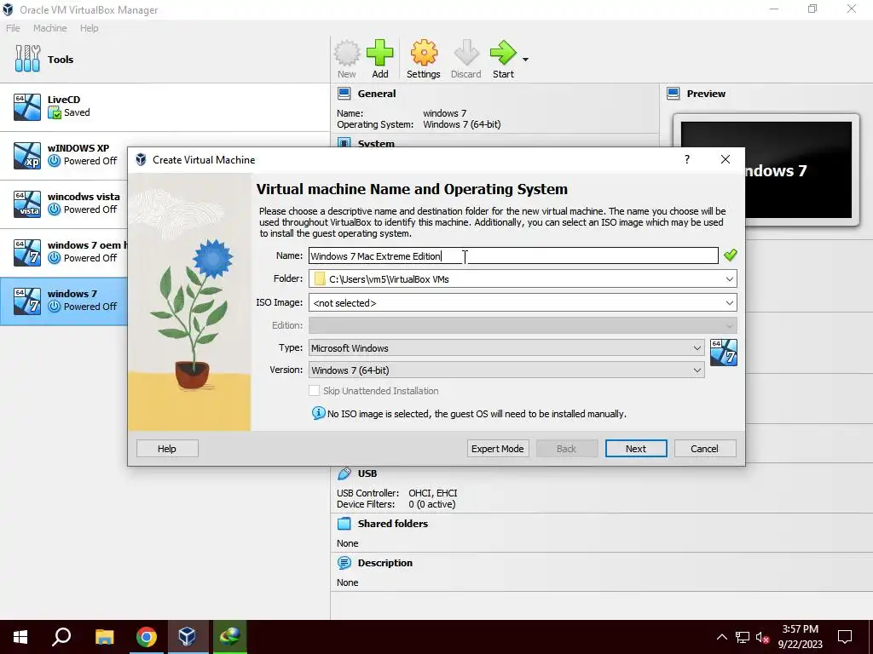Select the Tools item in sidebar
Screen dimensions: 873x654
coord(165,59)
